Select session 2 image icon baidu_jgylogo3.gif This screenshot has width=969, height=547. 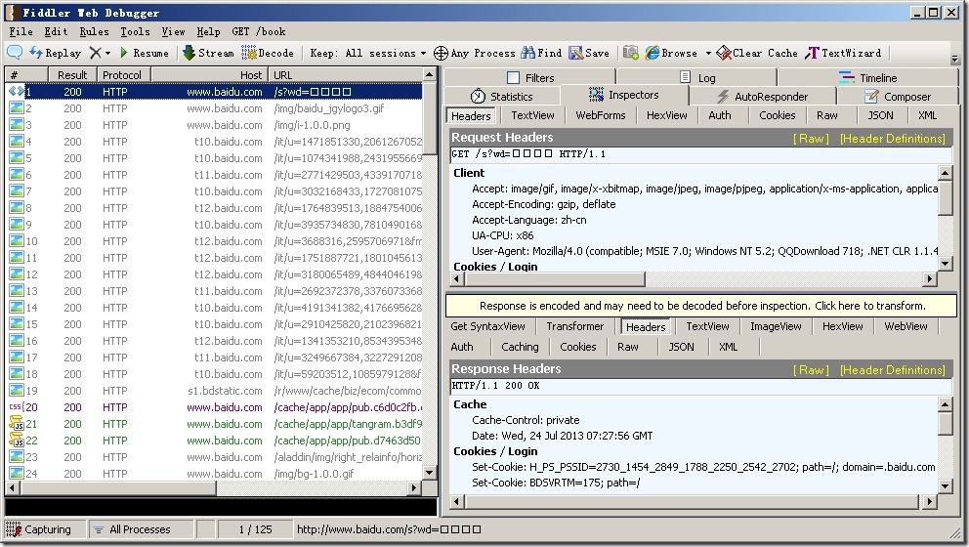pos(16,108)
